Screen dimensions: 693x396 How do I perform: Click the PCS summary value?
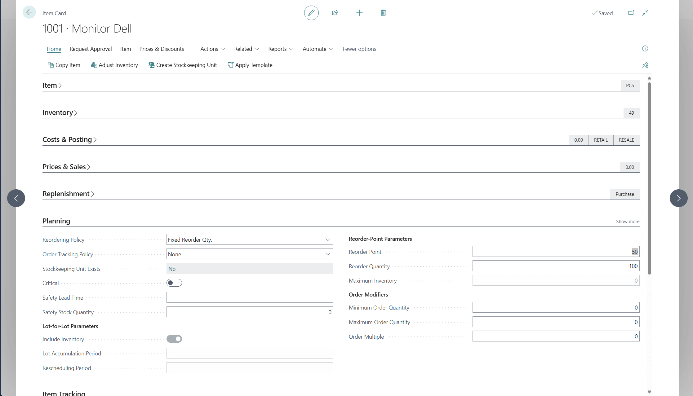pyautogui.click(x=630, y=86)
